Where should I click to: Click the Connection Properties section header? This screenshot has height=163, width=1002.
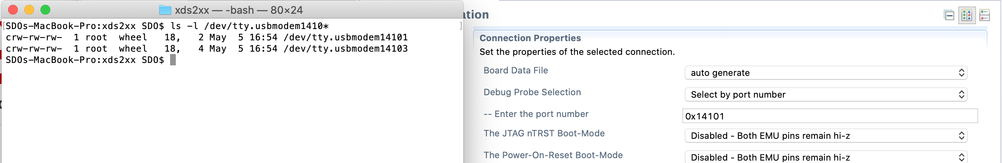point(530,38)
